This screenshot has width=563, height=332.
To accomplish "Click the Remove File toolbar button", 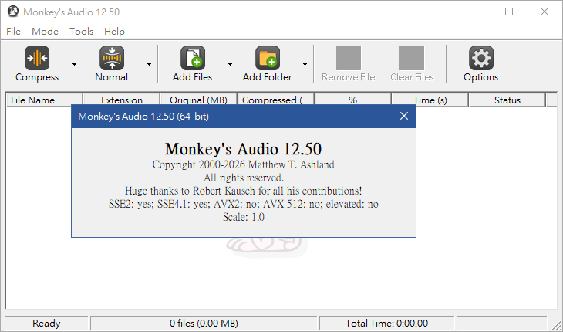I will click(349, 64).
